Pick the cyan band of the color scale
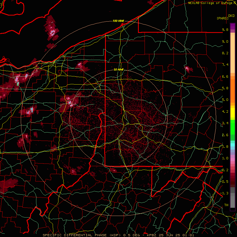 [x=233, y=145]
